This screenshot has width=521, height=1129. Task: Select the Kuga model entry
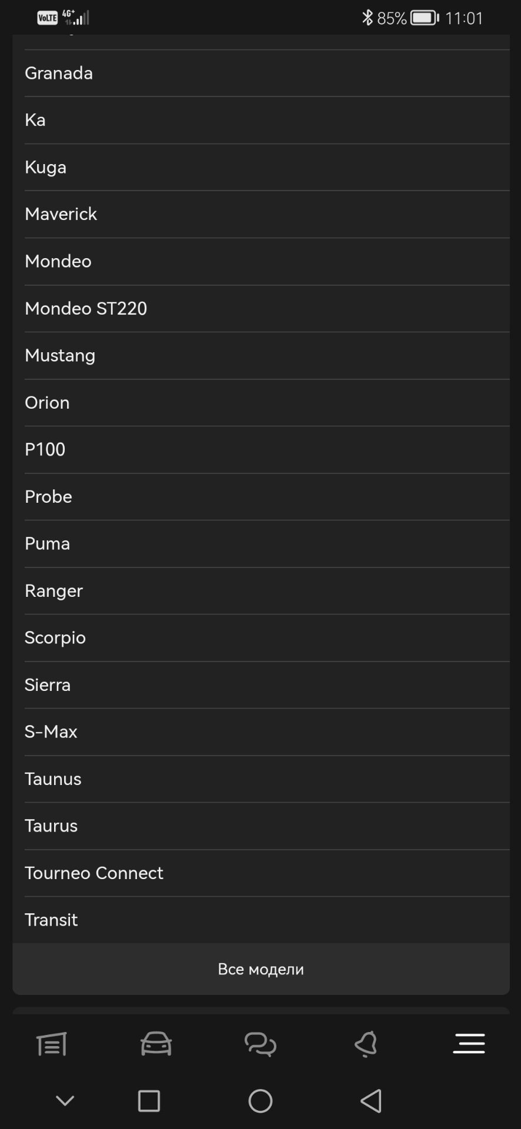[46, 167]
